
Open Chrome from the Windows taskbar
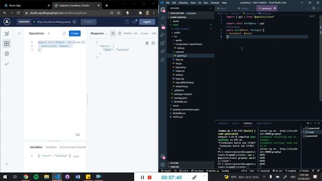point(26,176)
